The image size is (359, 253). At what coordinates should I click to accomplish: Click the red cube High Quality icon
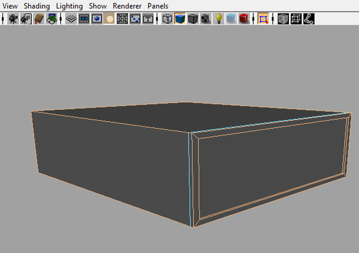click(244, 19)
